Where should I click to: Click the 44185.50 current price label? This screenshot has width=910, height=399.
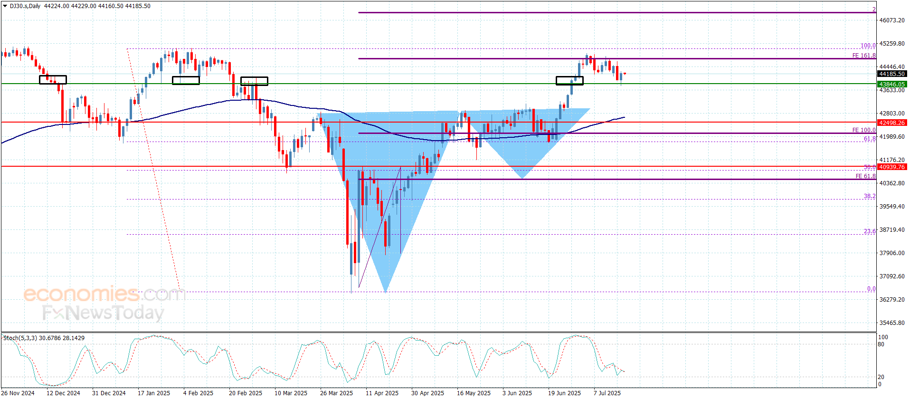point(891,74)
